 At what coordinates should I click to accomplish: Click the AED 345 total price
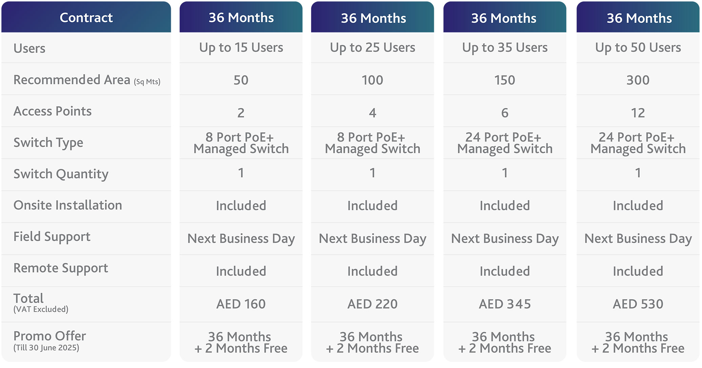(x=505, y=304)
